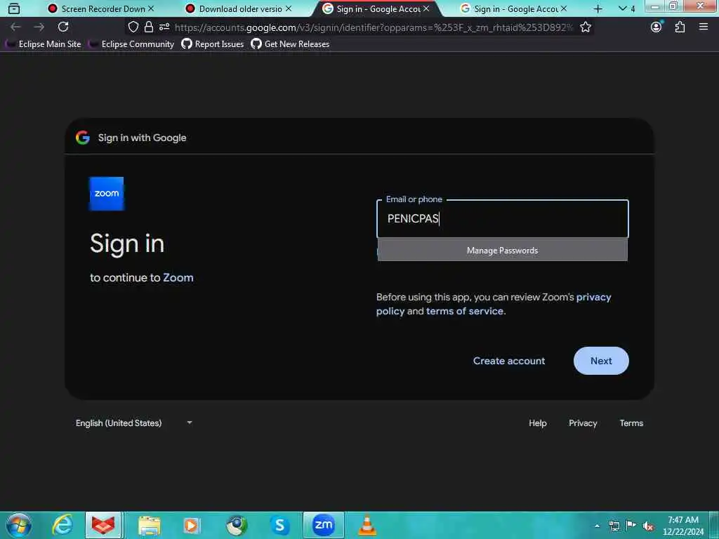This screenshot has width=719, height=539.
Task: Open the tracking protection shield icon
Action: point(133,27)
